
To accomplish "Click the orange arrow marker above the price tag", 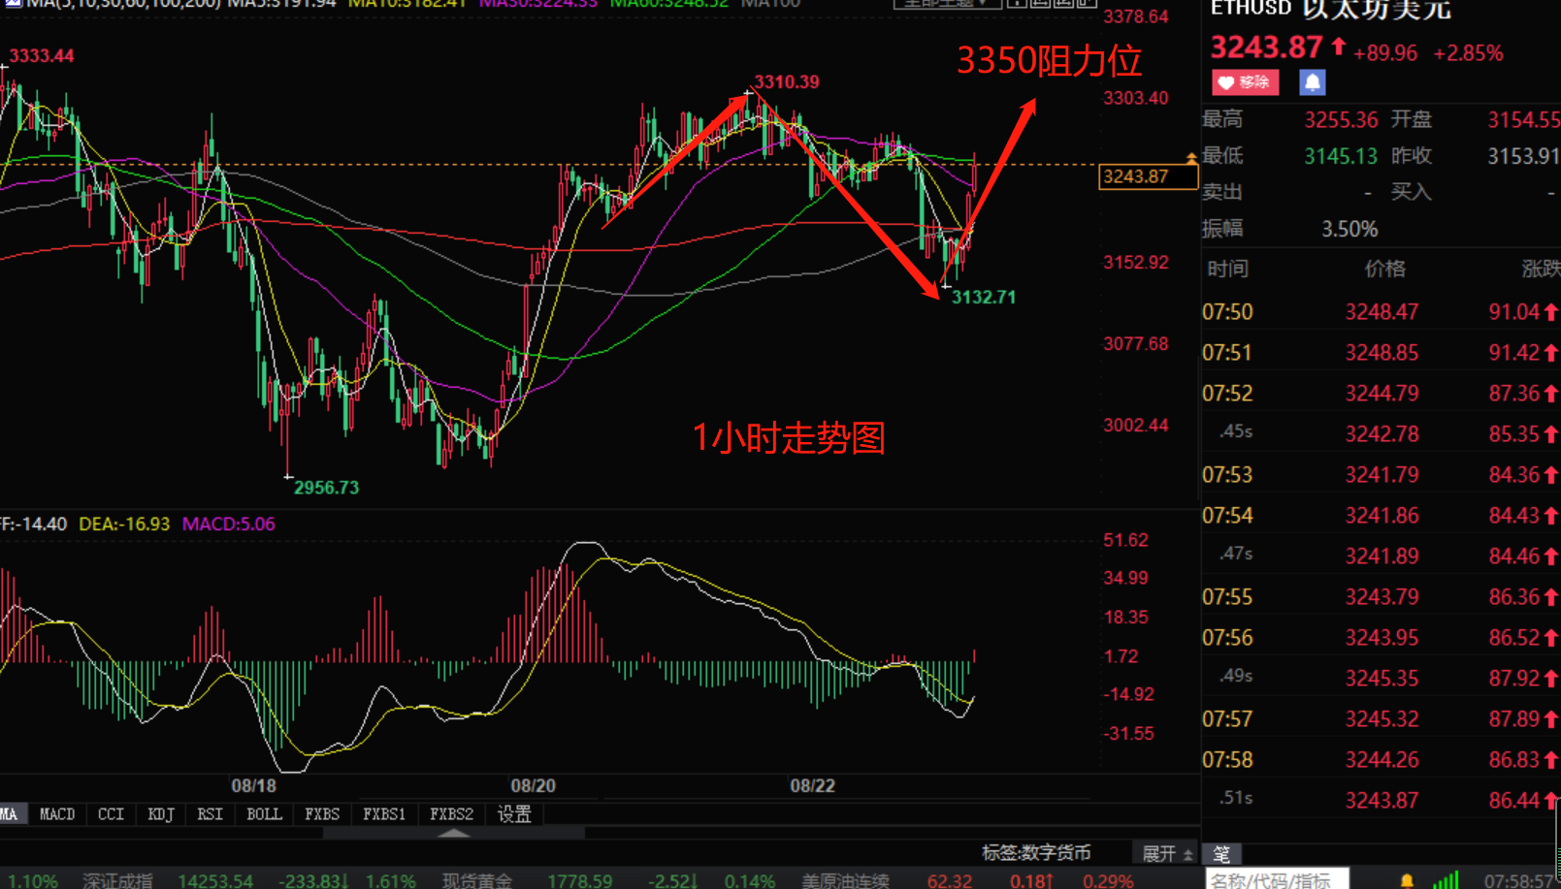I will pos(1190,157).
